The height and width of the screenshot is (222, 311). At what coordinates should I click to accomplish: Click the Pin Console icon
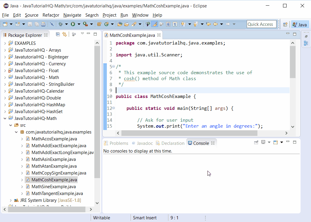coord(256,142)
